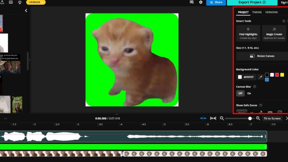
Task: Open the comments icon in top bar
Action: [192, 2]
